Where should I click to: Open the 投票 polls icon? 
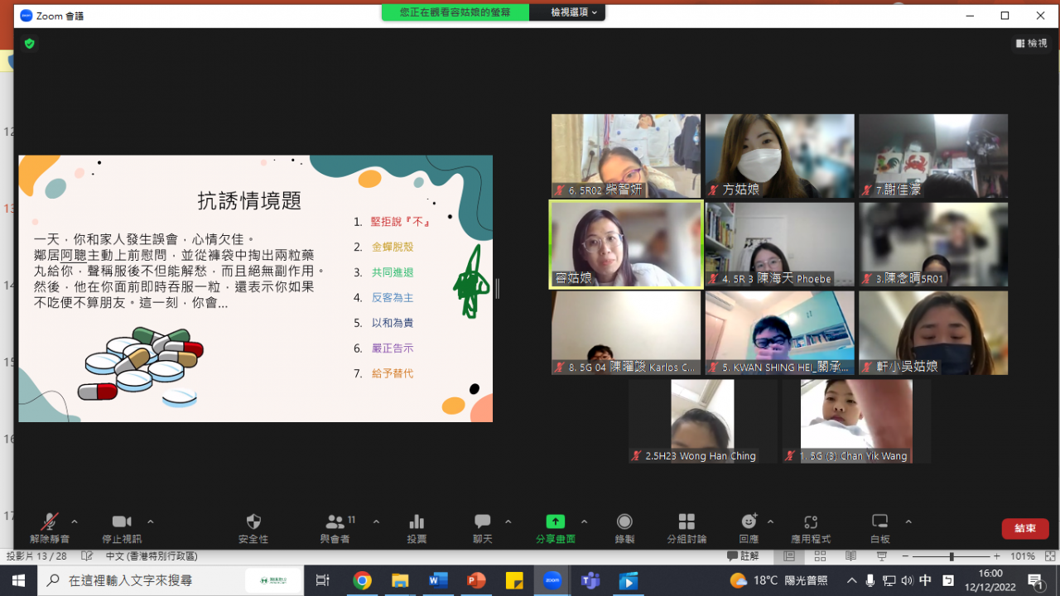pyautogui.click(x=417, y=527)
